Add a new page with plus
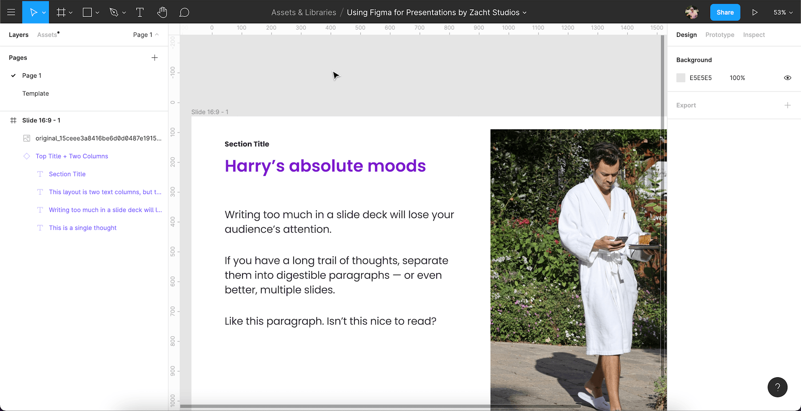This screenshot has height=411, width=801. pyautogui.click(x=155, y=58)
